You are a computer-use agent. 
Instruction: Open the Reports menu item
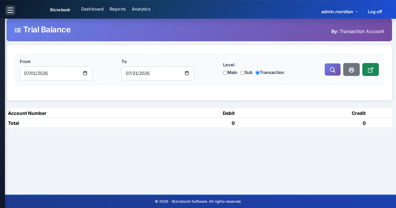coord(117,9)
